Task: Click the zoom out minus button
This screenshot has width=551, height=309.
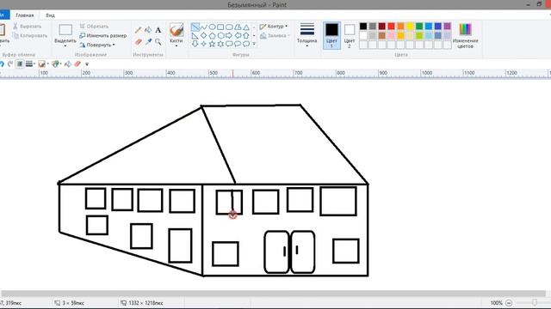Action: point(509,303)
